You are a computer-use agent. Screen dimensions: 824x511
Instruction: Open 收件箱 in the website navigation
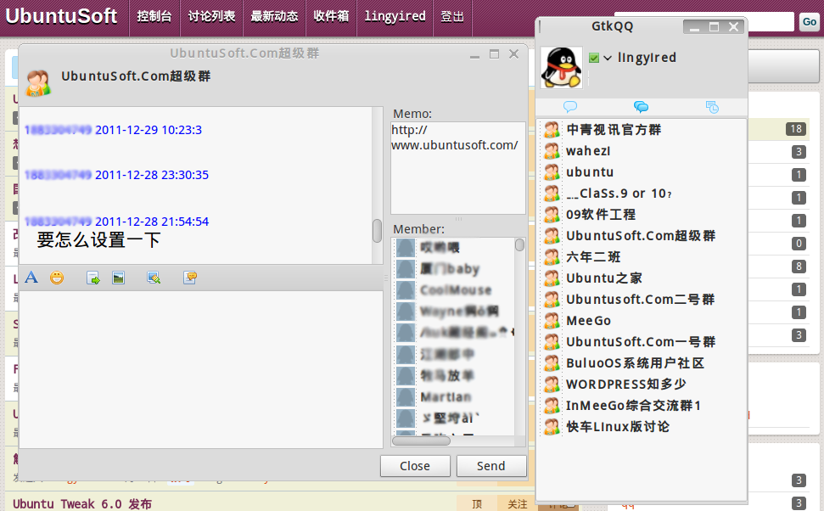tap(331, 16)
